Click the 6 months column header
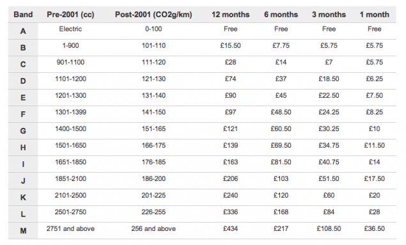The image size is (406, 245). 281,15
